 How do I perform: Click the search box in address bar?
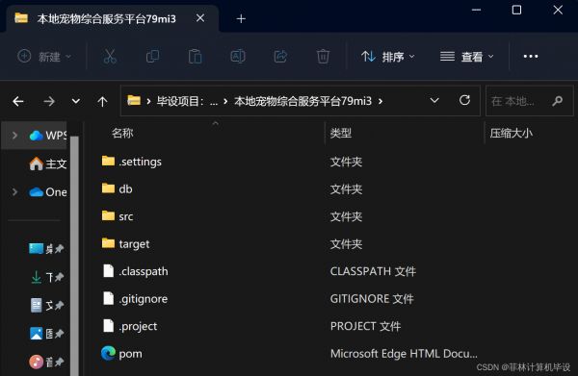pos(529,101)
